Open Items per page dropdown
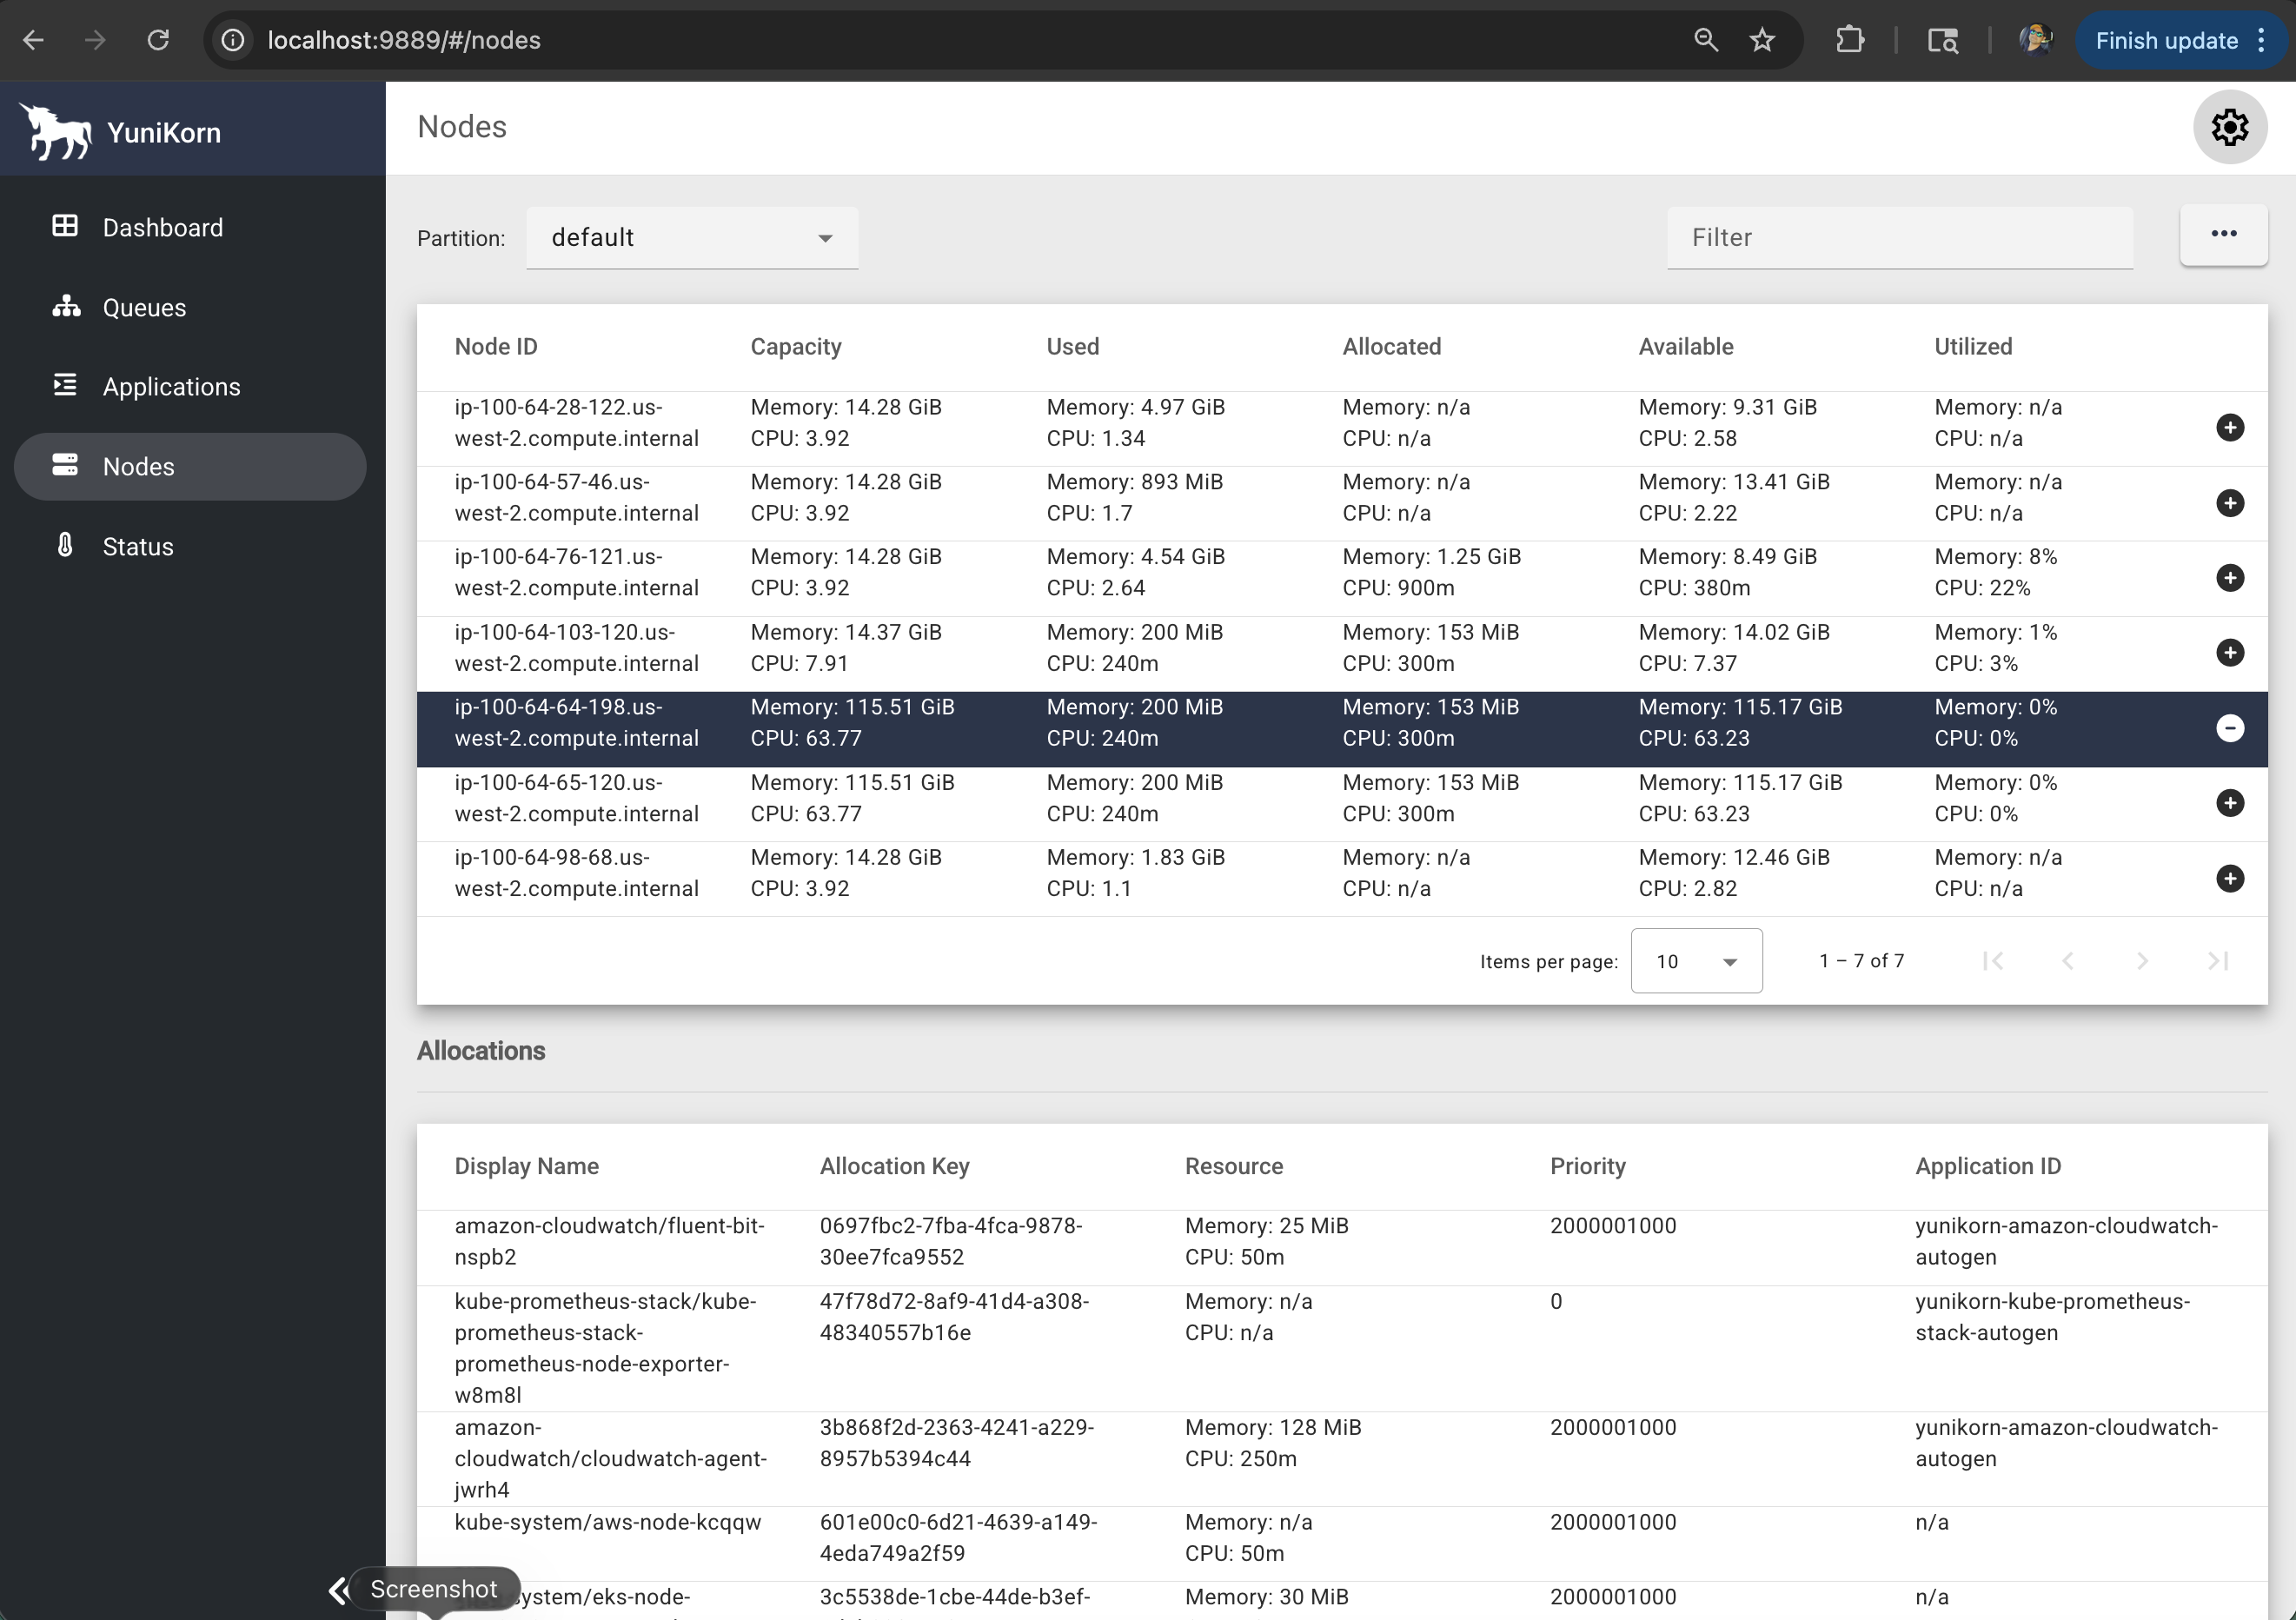 (x=1696, y=961)
